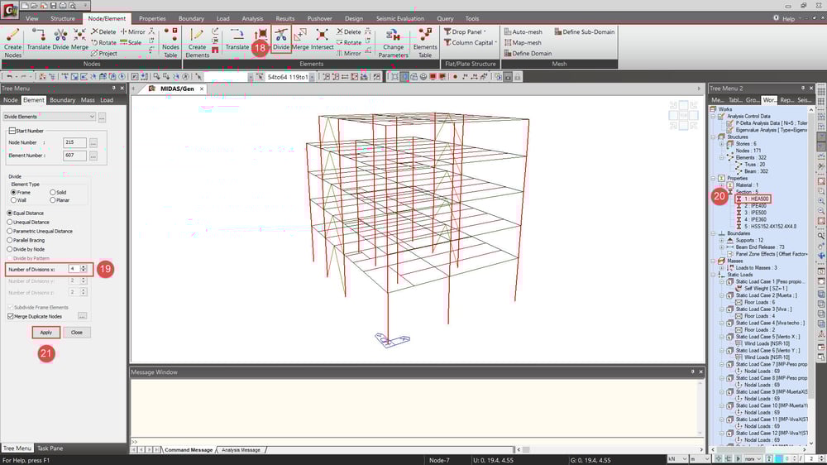The width and height of the screenshot is (827, 465).
Task: Open the Elements Table
Action: coord(424,42)
